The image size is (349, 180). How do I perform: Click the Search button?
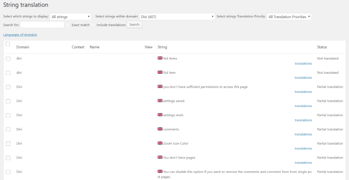point(134,25)
